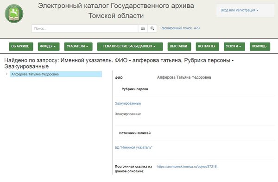Open permanent link archtomsk.tomica.ru/object/27216
The height and width of the screenshot is (182, 278).
(x=187, y=167)
